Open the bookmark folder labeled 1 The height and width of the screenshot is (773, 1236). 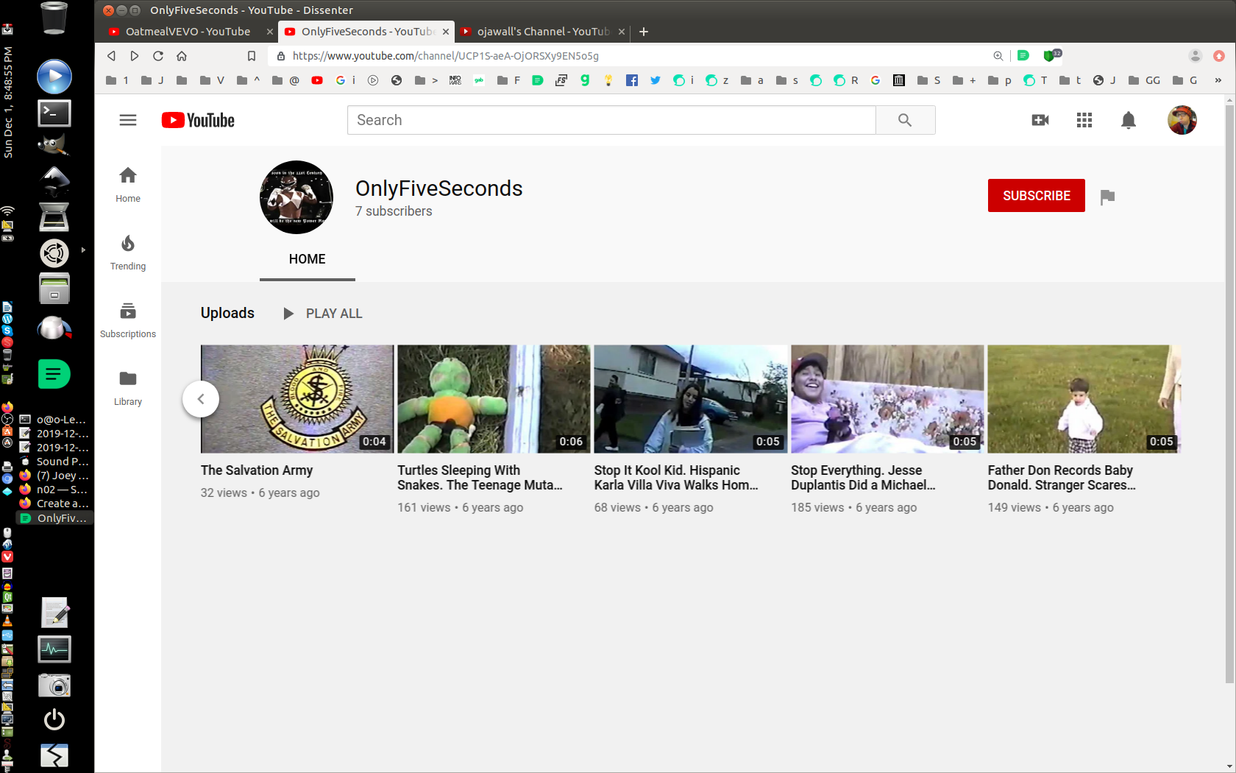[x=118, y=80]
